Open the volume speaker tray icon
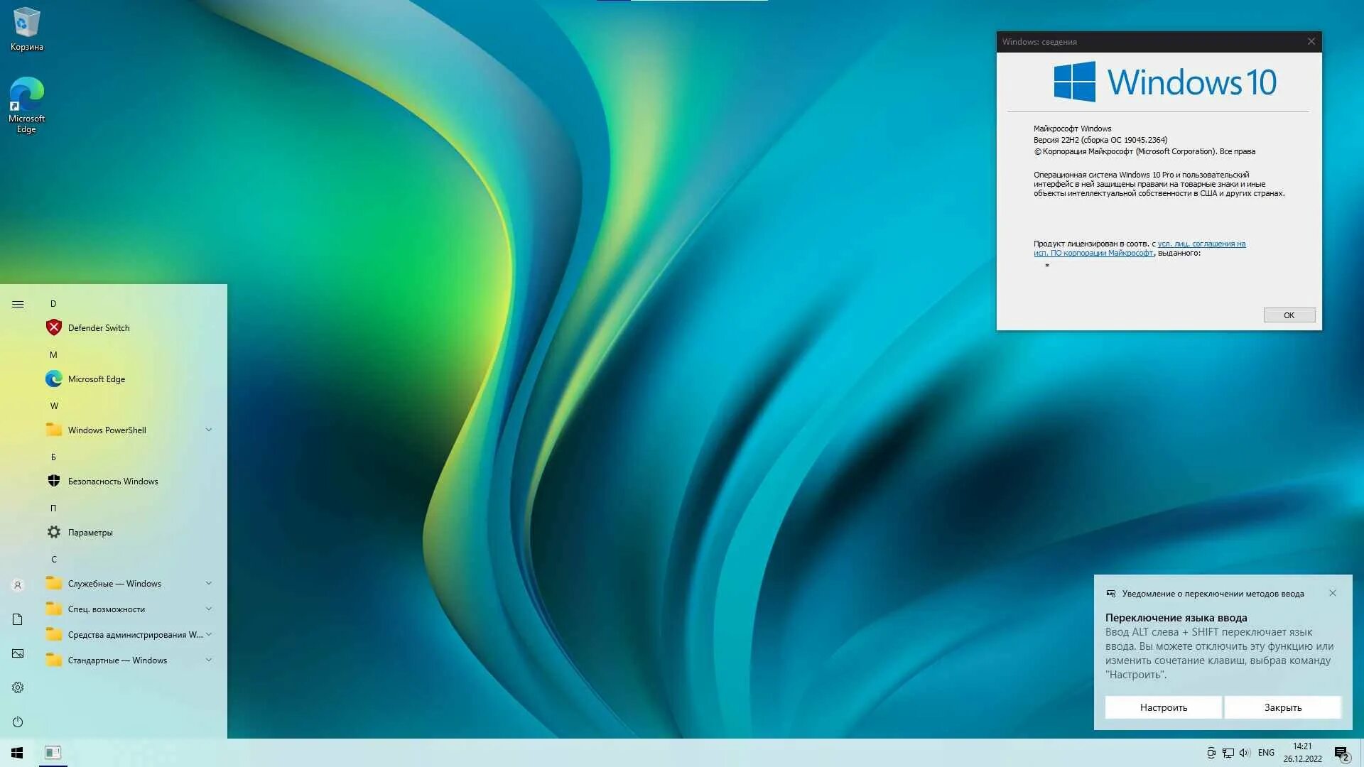 pyautogui.click(x=1245, y=753)
